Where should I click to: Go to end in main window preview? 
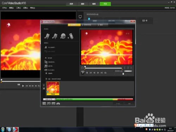click(36, 86)
